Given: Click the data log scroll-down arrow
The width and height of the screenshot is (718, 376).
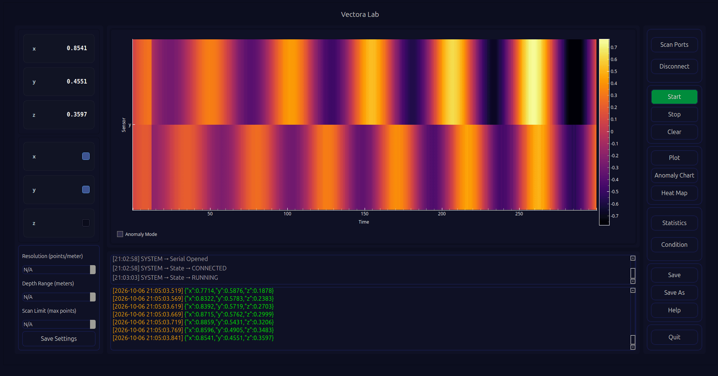Looking at the screenshot, I should pos(633,347).
